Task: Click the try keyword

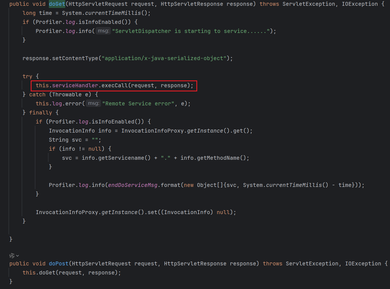Action: click(x=27, y=76)
